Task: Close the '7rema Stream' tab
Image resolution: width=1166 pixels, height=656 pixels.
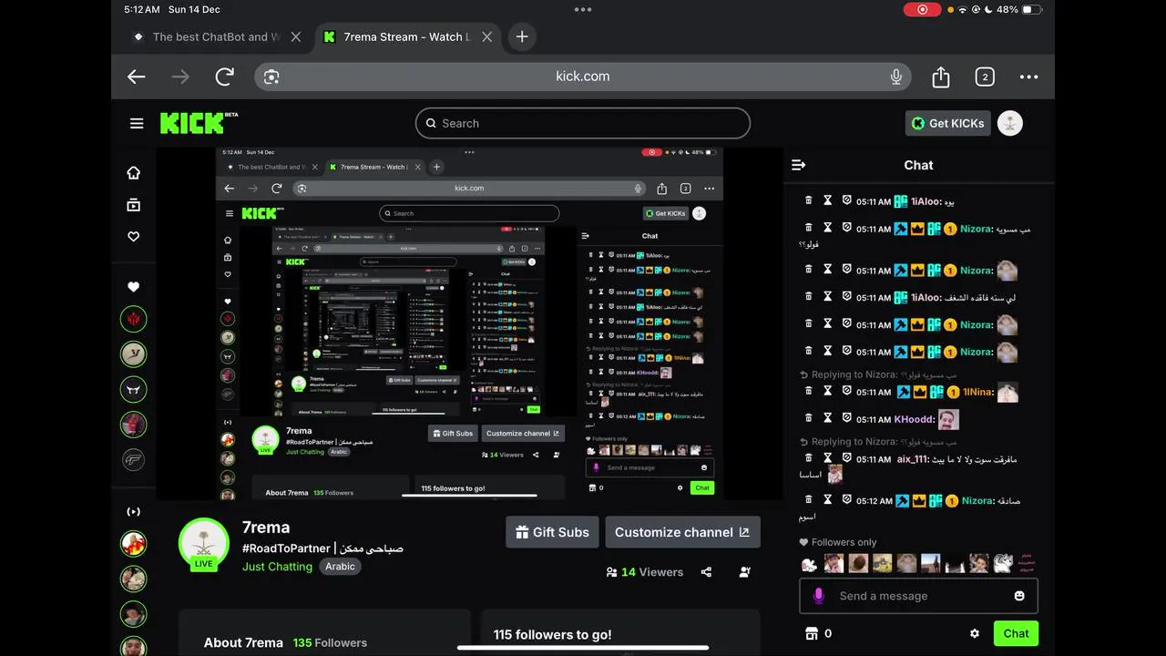Action: click(487, 36)
